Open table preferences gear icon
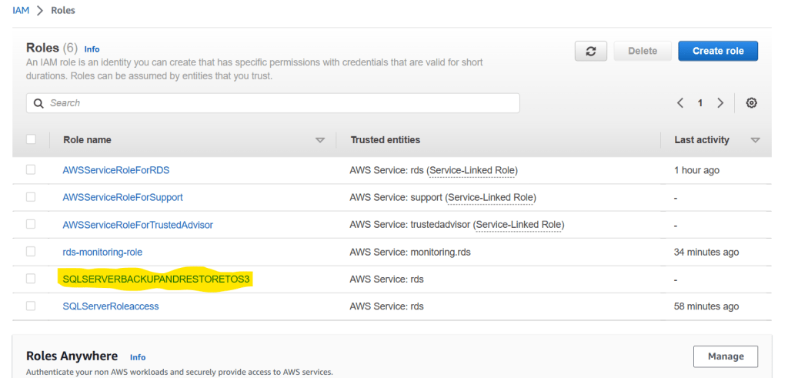788x378 pixels. point(751,103)
